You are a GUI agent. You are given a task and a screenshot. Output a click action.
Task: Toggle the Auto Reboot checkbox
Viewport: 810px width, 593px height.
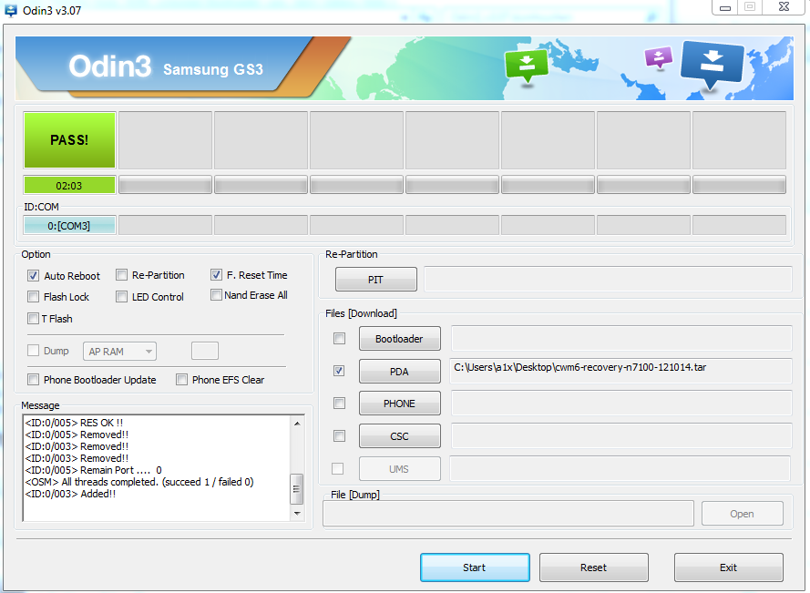(33, 276)
